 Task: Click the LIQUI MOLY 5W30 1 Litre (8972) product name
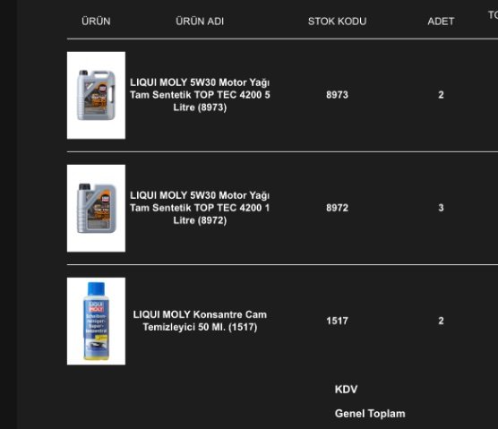point(200,208)
